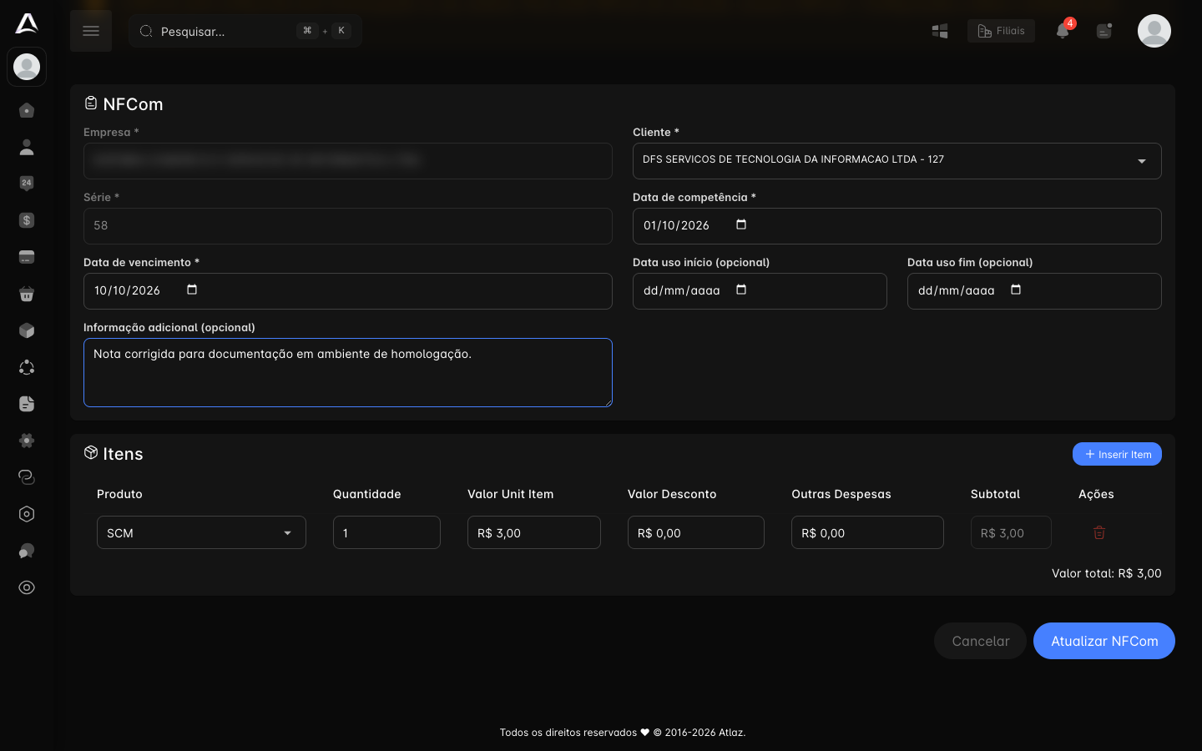The height and width of the screenshot is (751, 1202).
Task: Click the Valor Desconto field
Action: pyautogui.click(x=696, y=532)
